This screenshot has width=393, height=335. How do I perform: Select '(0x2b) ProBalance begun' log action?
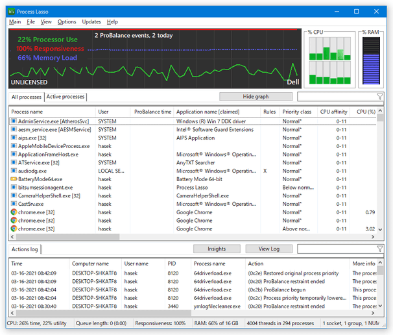click(x=277, y=290)
